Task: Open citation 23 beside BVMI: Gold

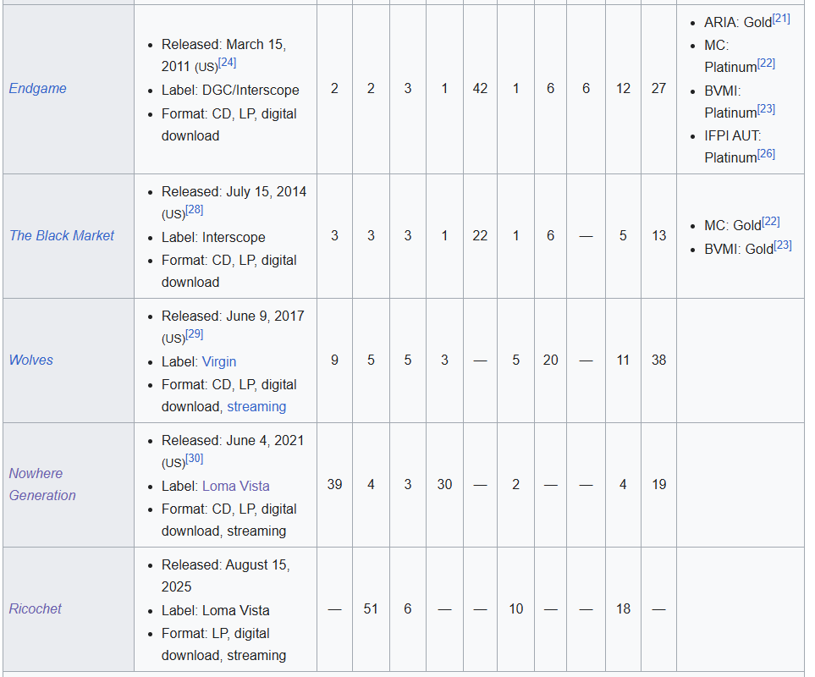Action: [x=783, y=245]
